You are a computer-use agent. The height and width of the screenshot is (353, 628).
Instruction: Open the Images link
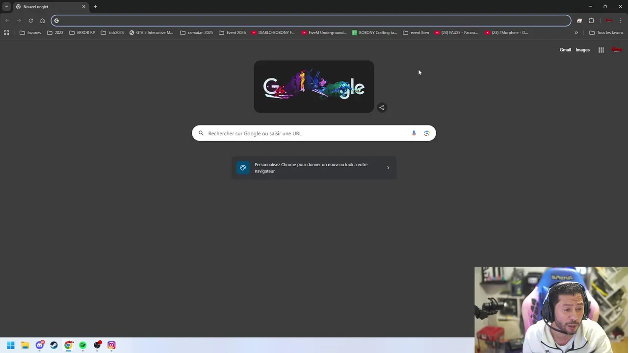[x=582, y=50]
